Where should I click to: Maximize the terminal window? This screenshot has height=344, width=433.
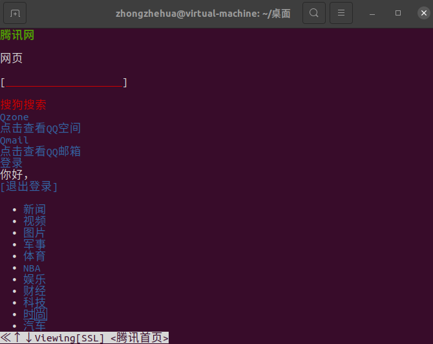tap(398, 13)
